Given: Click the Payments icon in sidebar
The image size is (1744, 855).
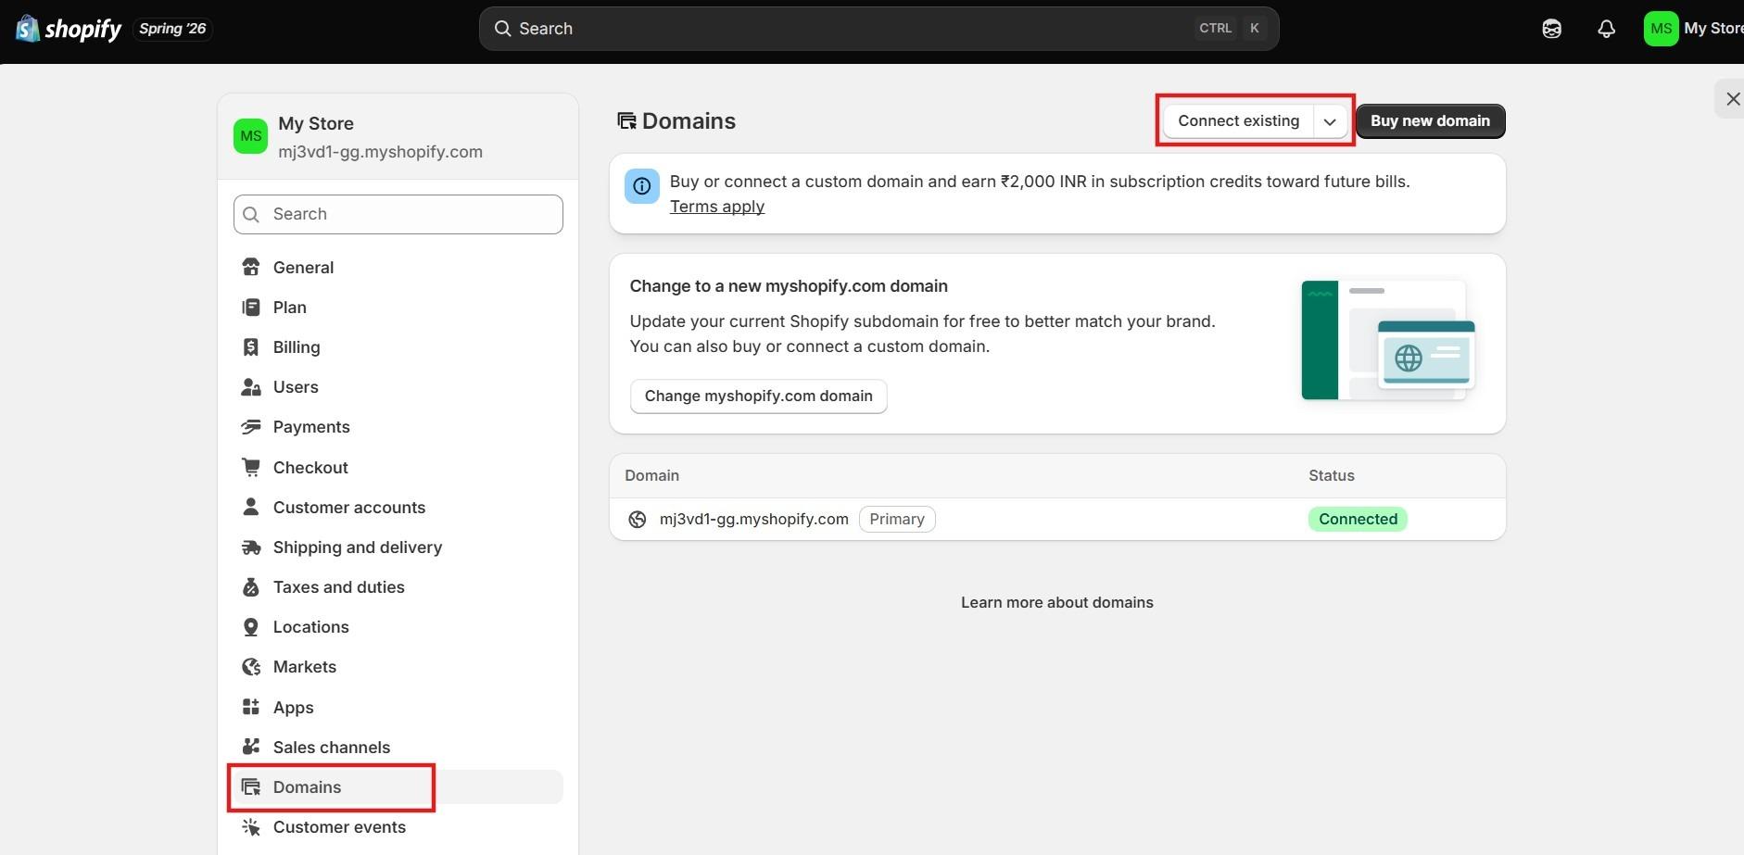Looking at the screenshot, I should 250,427.
